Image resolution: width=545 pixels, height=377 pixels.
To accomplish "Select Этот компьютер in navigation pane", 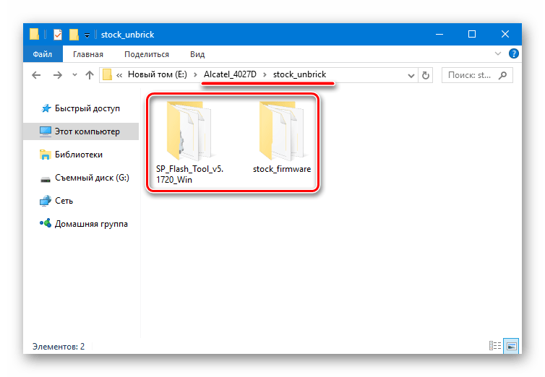I will (81, 131).
